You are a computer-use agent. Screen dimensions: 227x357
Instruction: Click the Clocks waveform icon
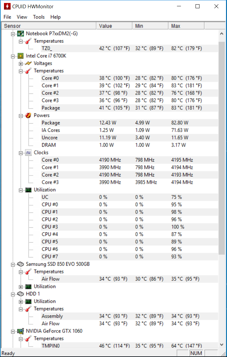28,152
